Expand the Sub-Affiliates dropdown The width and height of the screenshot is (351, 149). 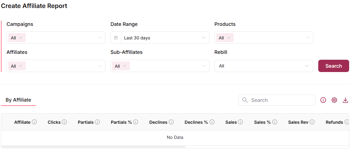pos(204,66)
